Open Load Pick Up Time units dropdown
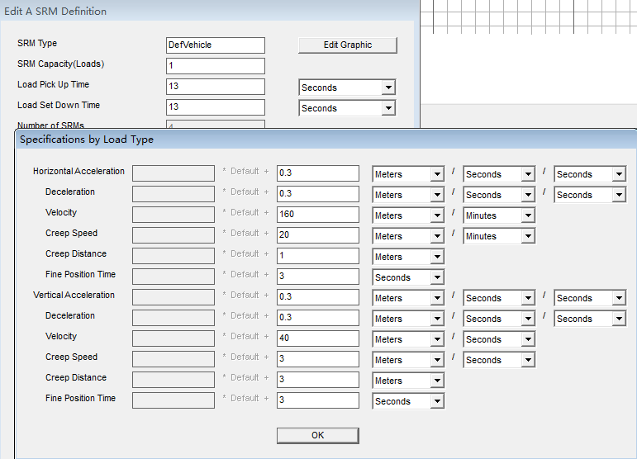The width and height of the screenshot is (637, 459). coord(347,88)
